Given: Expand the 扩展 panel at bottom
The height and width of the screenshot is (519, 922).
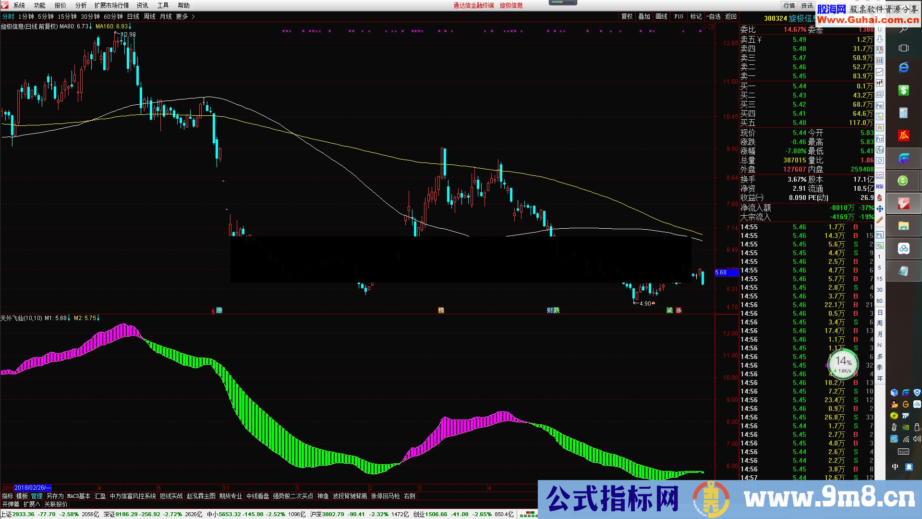Looking at the screenshot, I should (x=31, y=504).
